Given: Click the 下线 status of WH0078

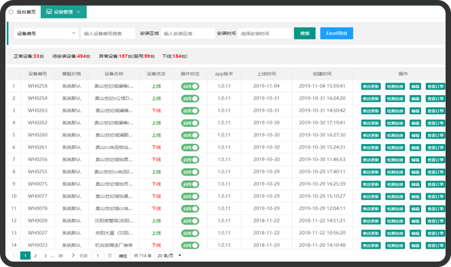Looking at the screenshot, I should click(x=156, y=208).
